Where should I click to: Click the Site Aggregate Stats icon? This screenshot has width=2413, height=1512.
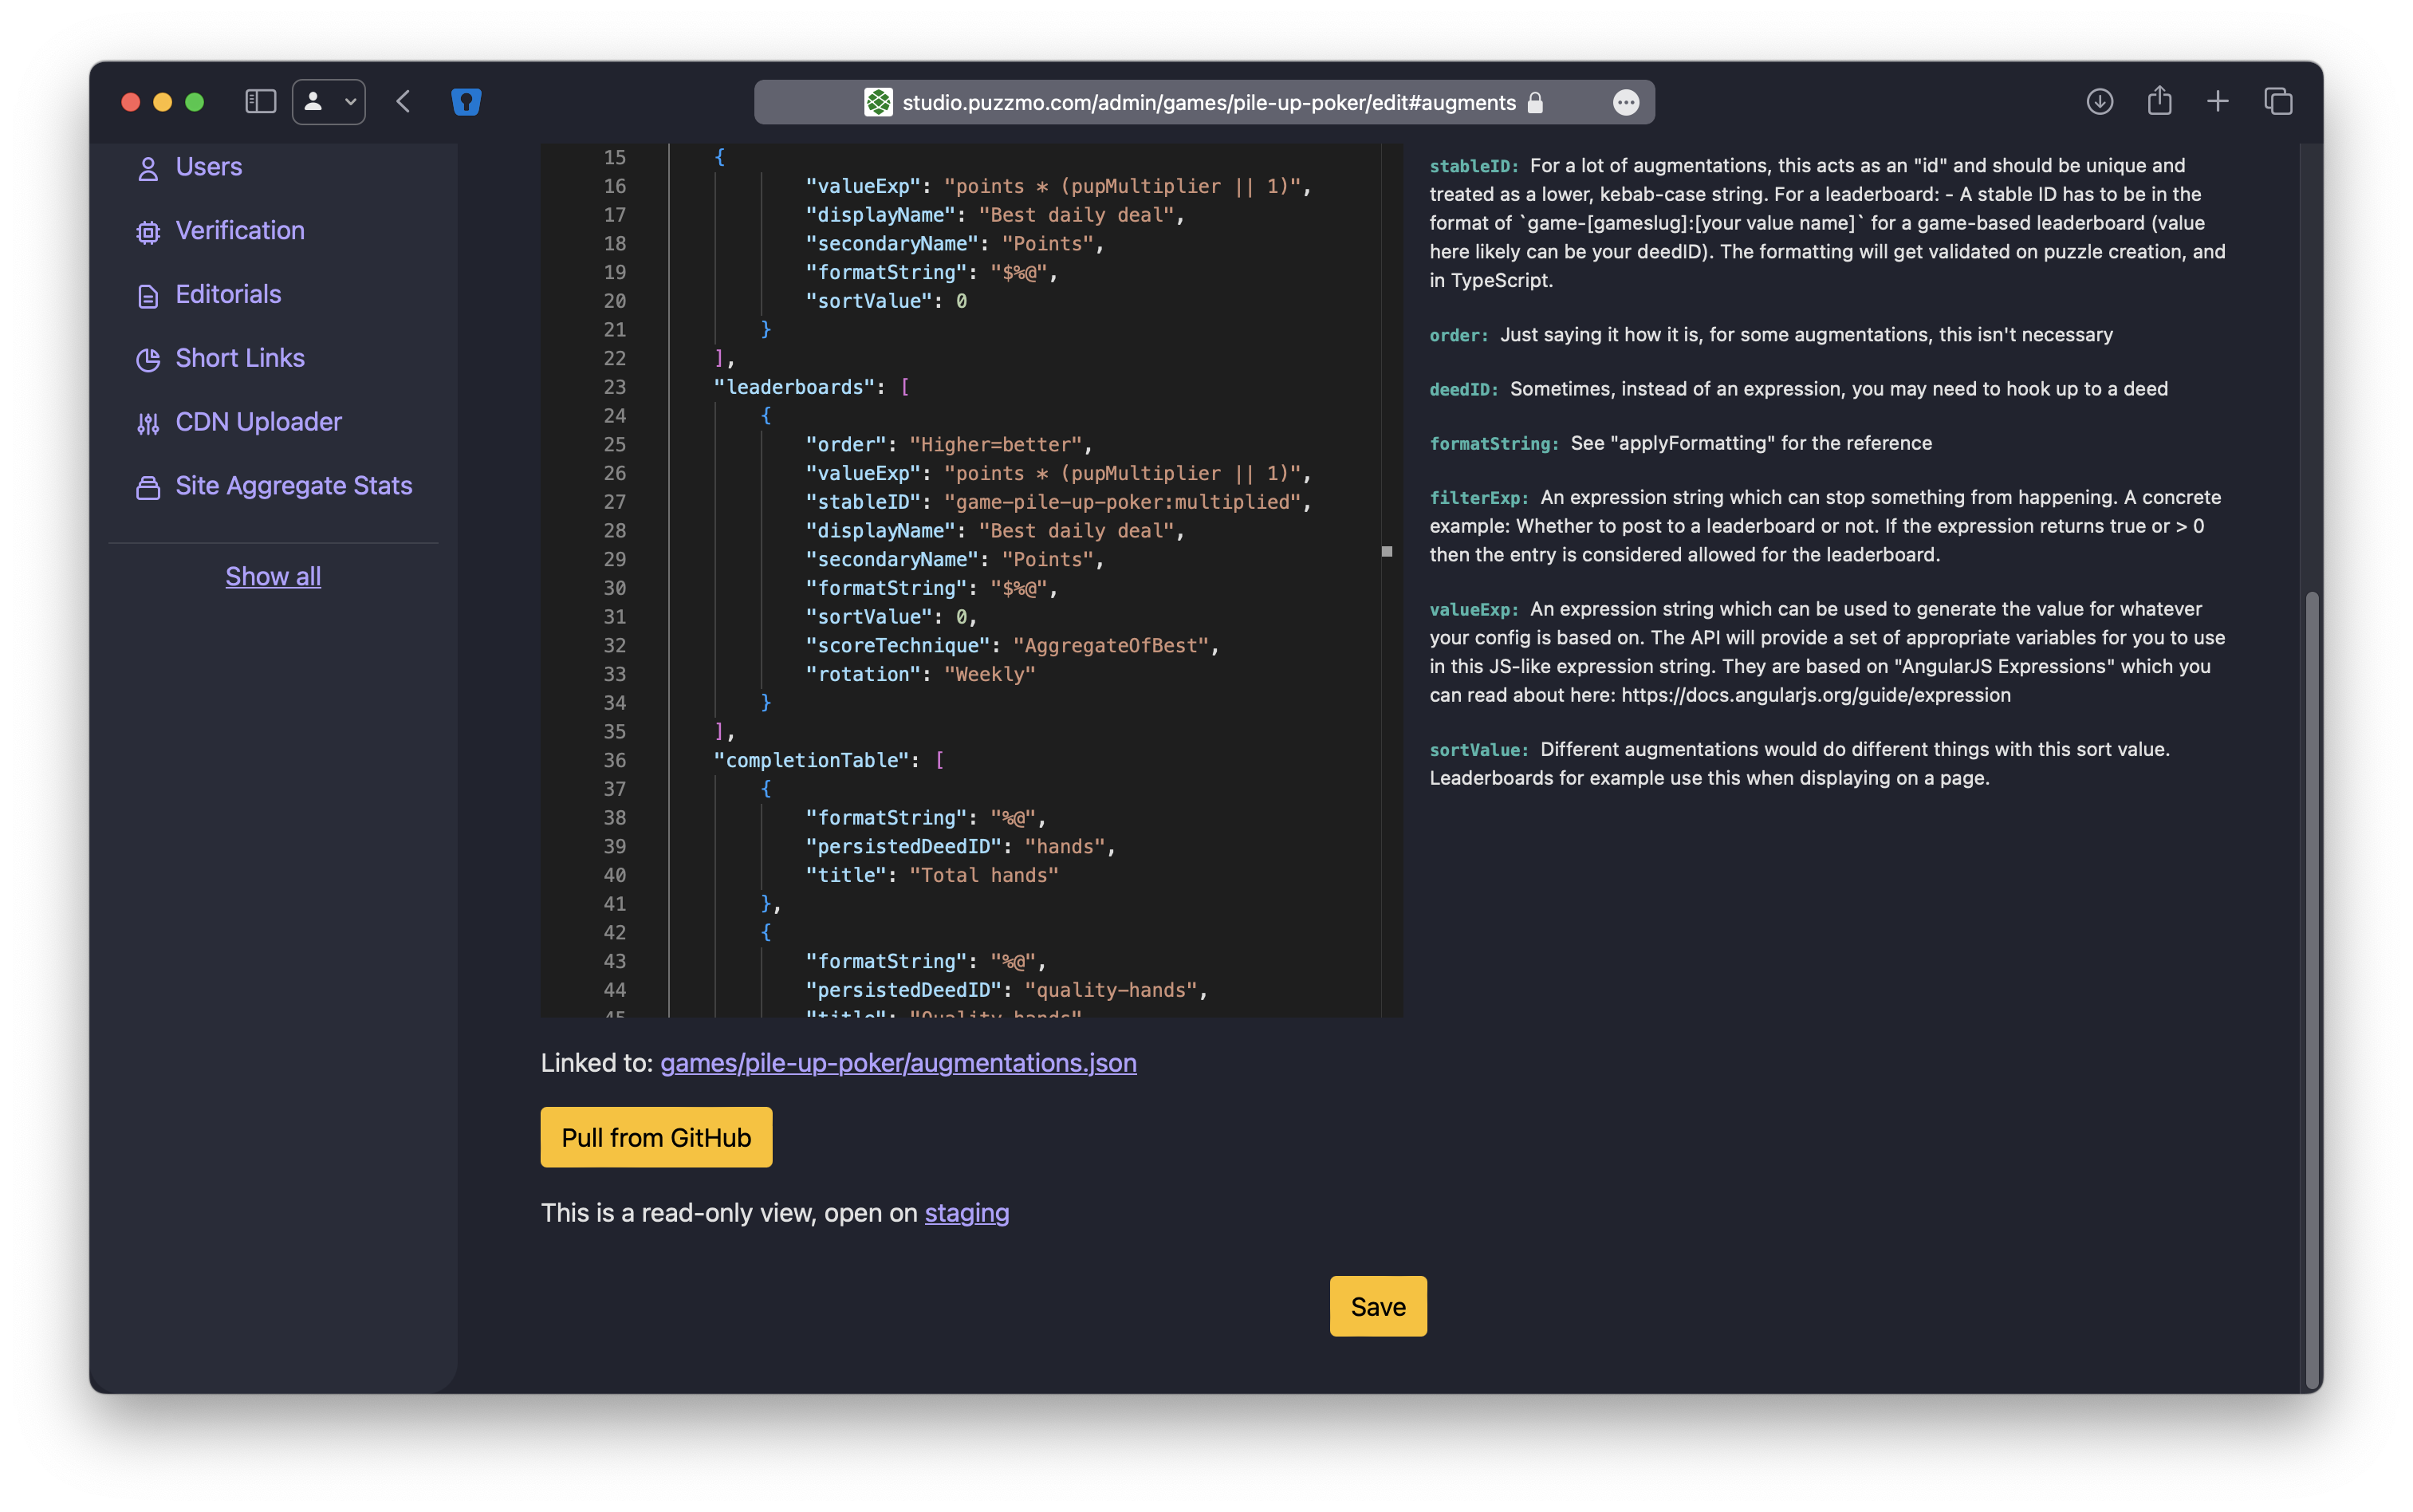click(148, 487)
